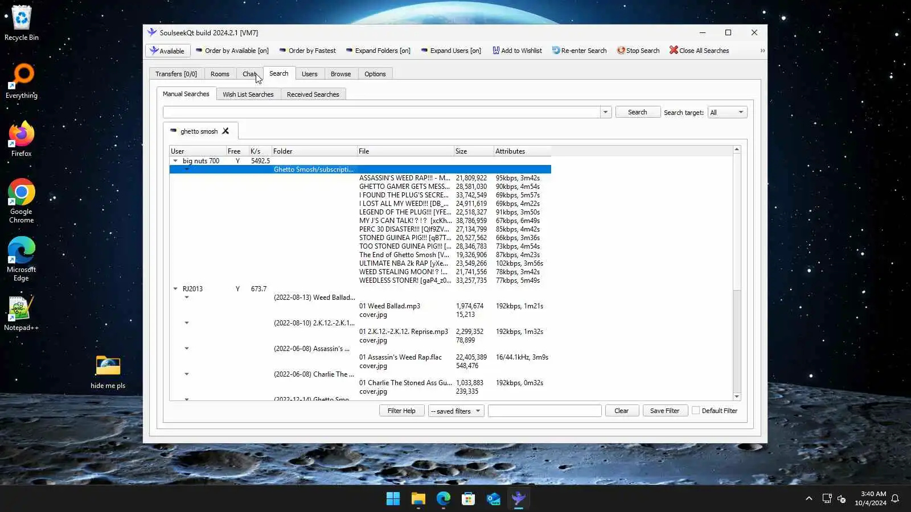
Task: Toggle the Available status button
Action: point(167,51)
